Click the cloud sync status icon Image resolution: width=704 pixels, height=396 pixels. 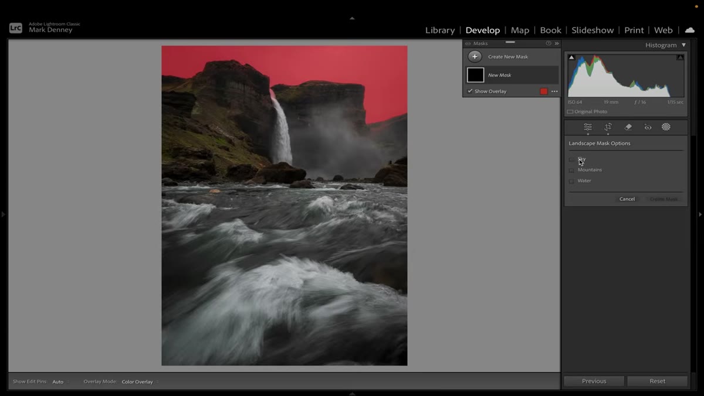(x=689, y=30)
